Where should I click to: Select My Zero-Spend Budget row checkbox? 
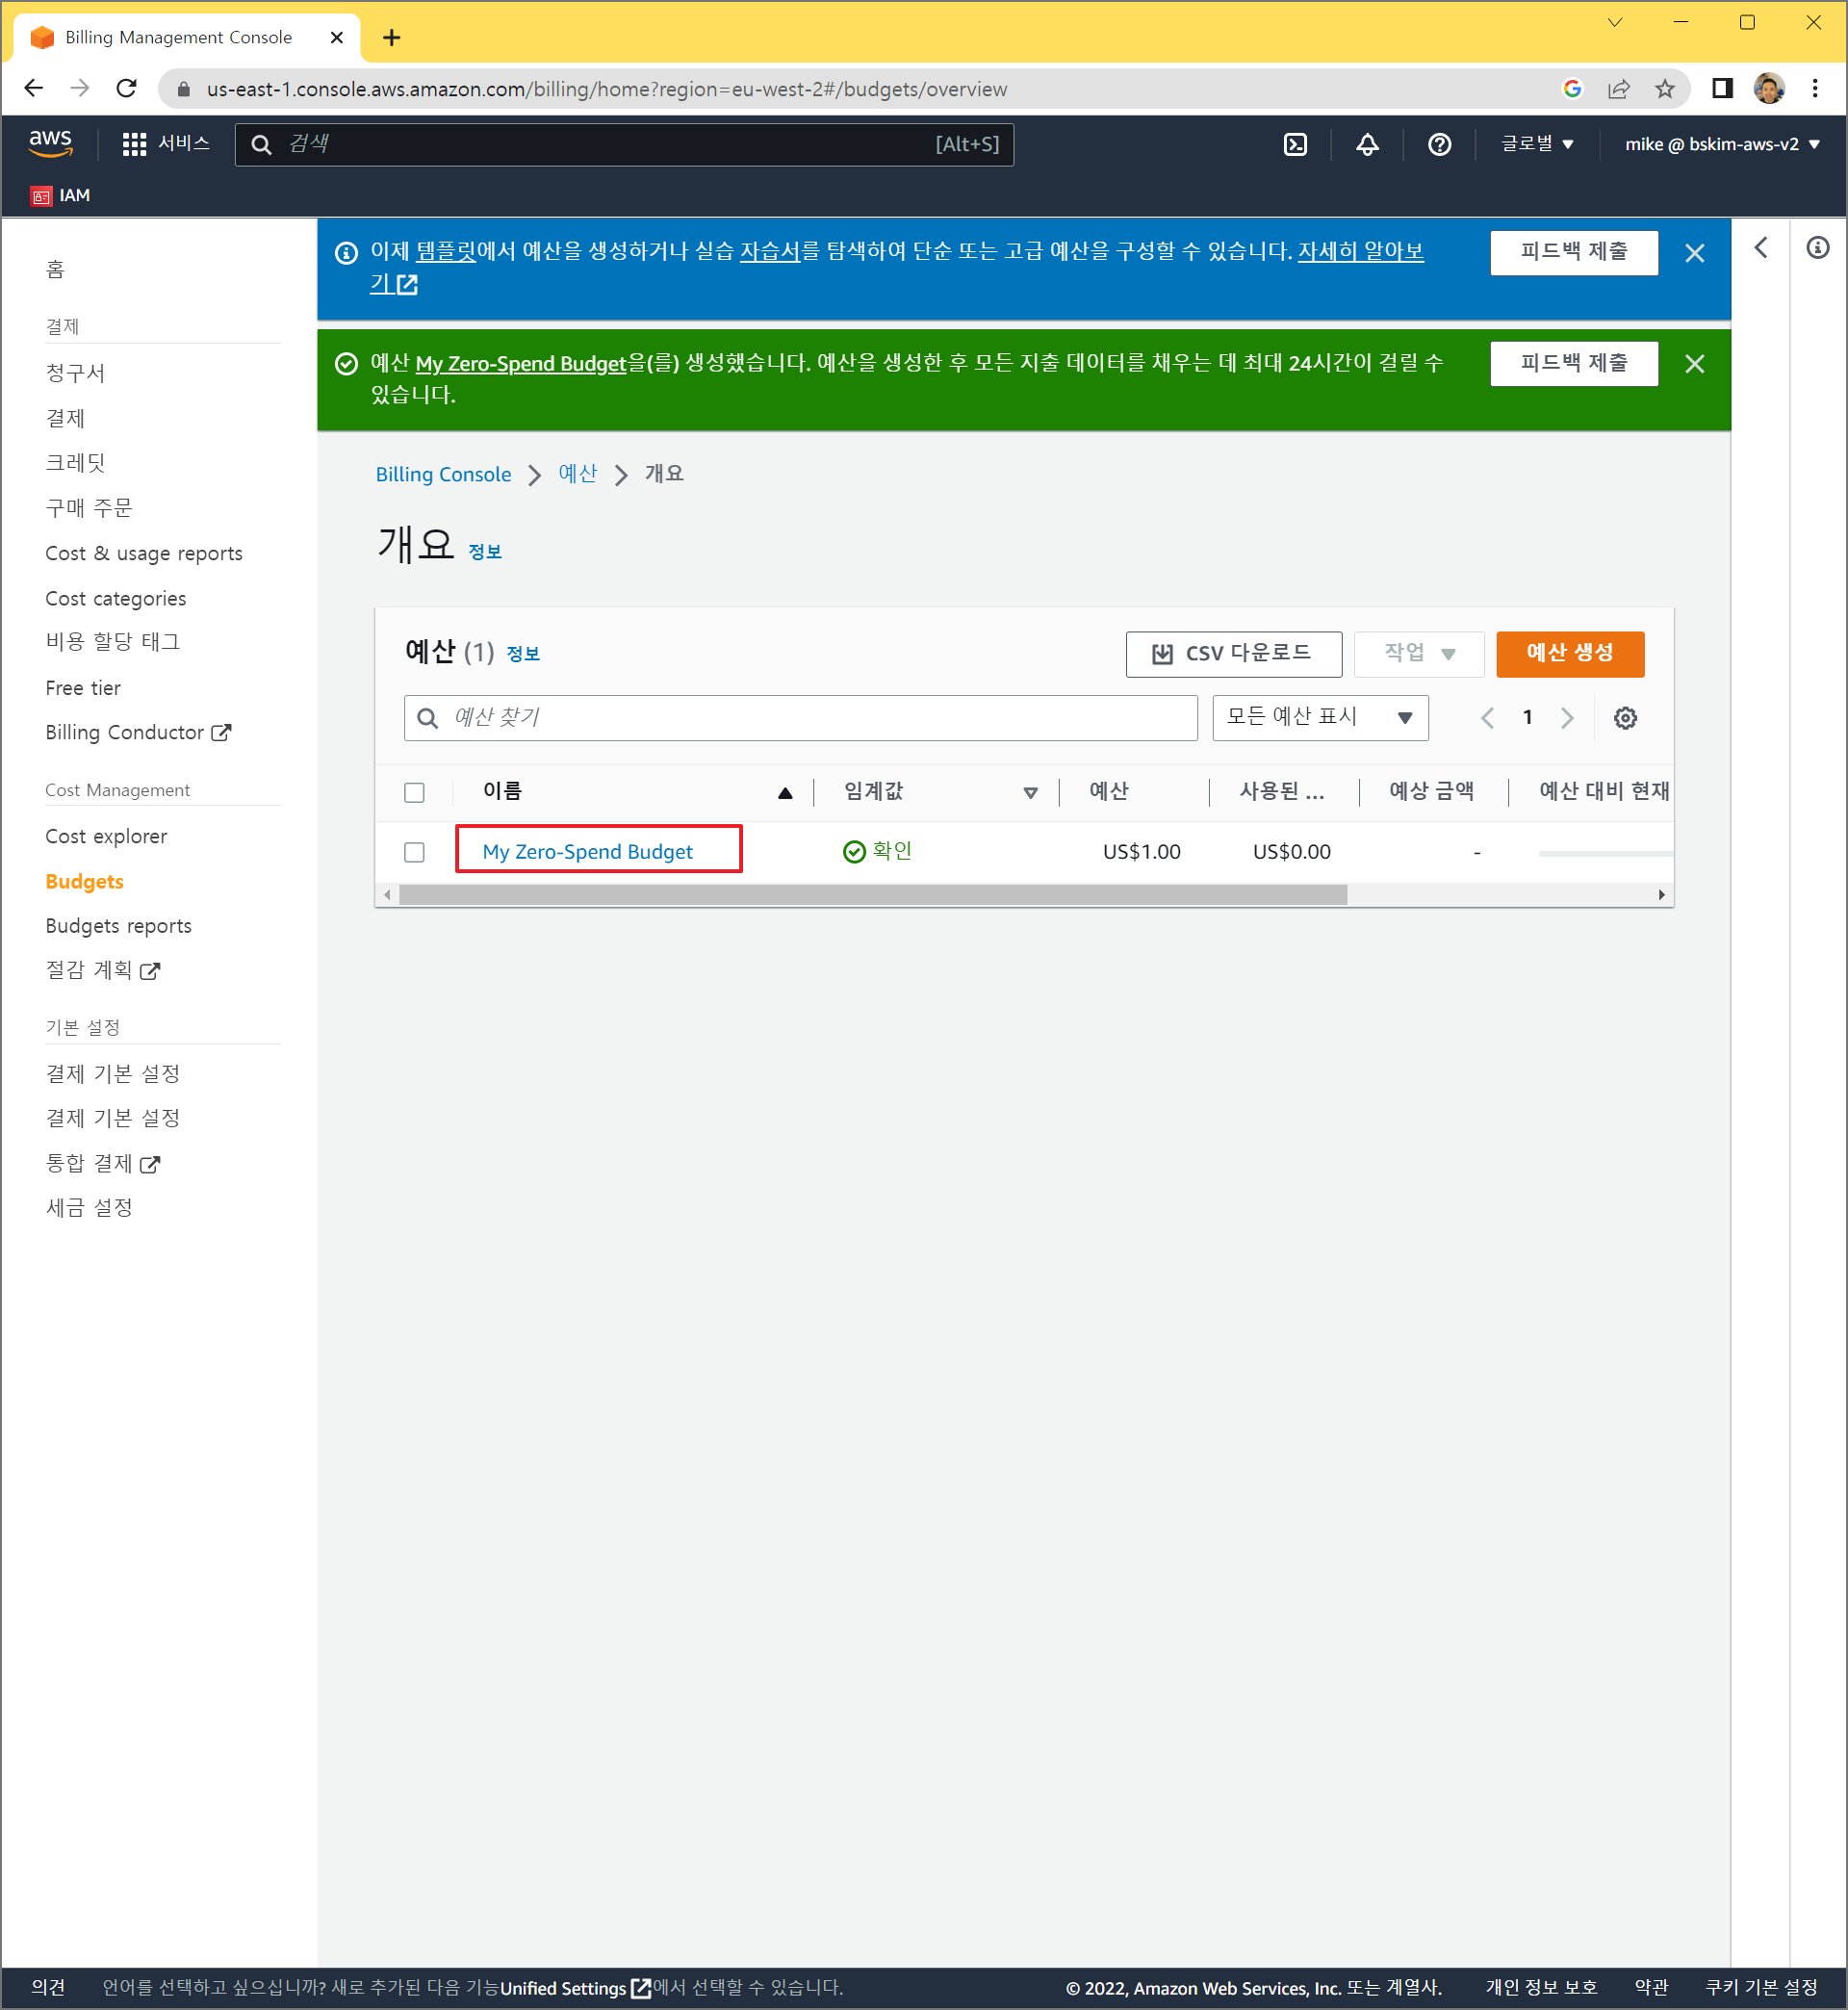click(x=414, y=852)
